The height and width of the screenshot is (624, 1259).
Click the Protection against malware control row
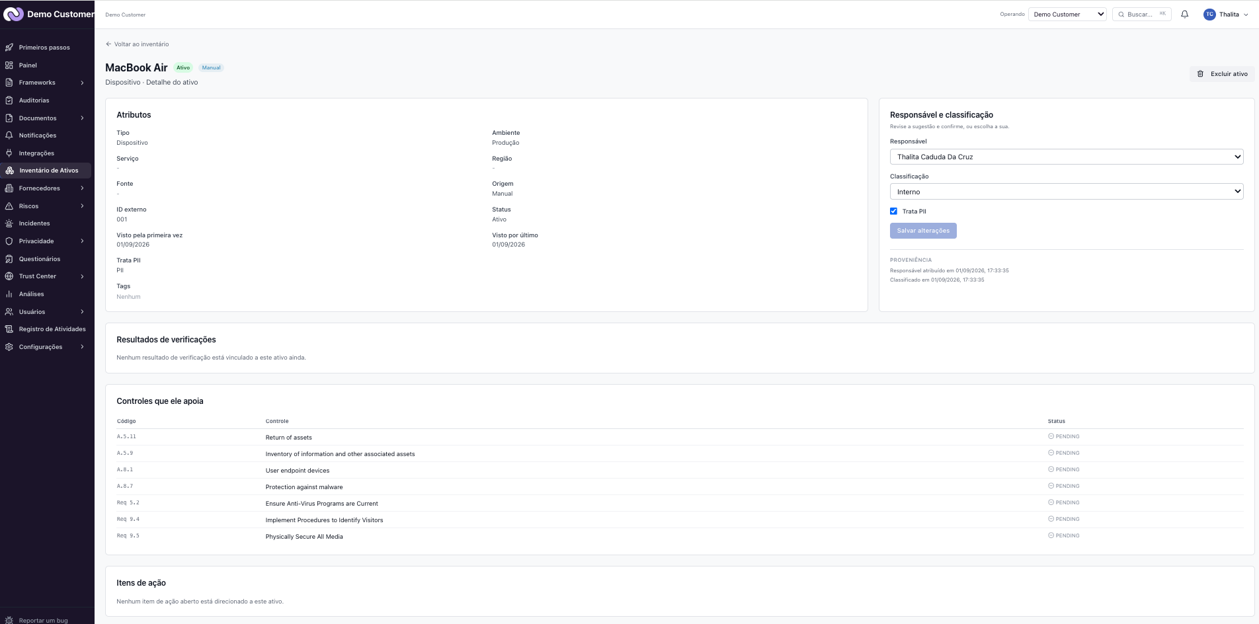(680, 487)
